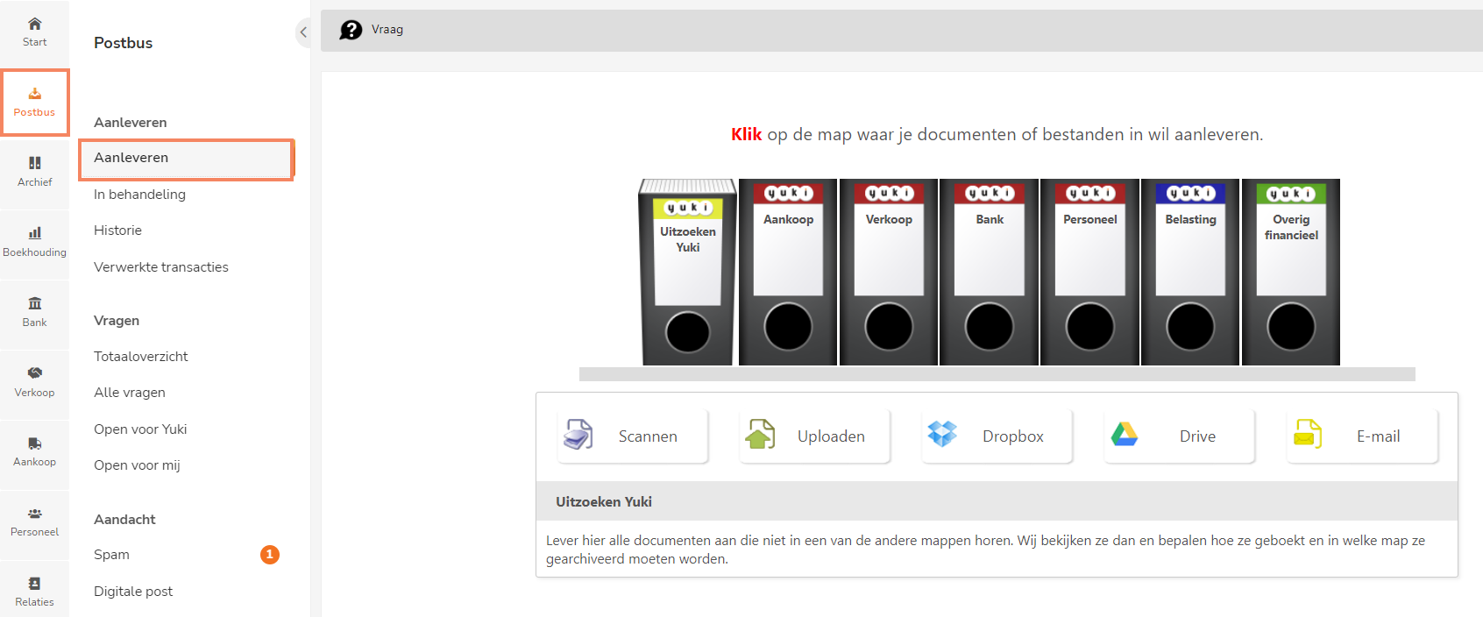The width and height of the screenshot is (1483, 617).
Task: Click the Dropbox logo icon
Action: 942,434
